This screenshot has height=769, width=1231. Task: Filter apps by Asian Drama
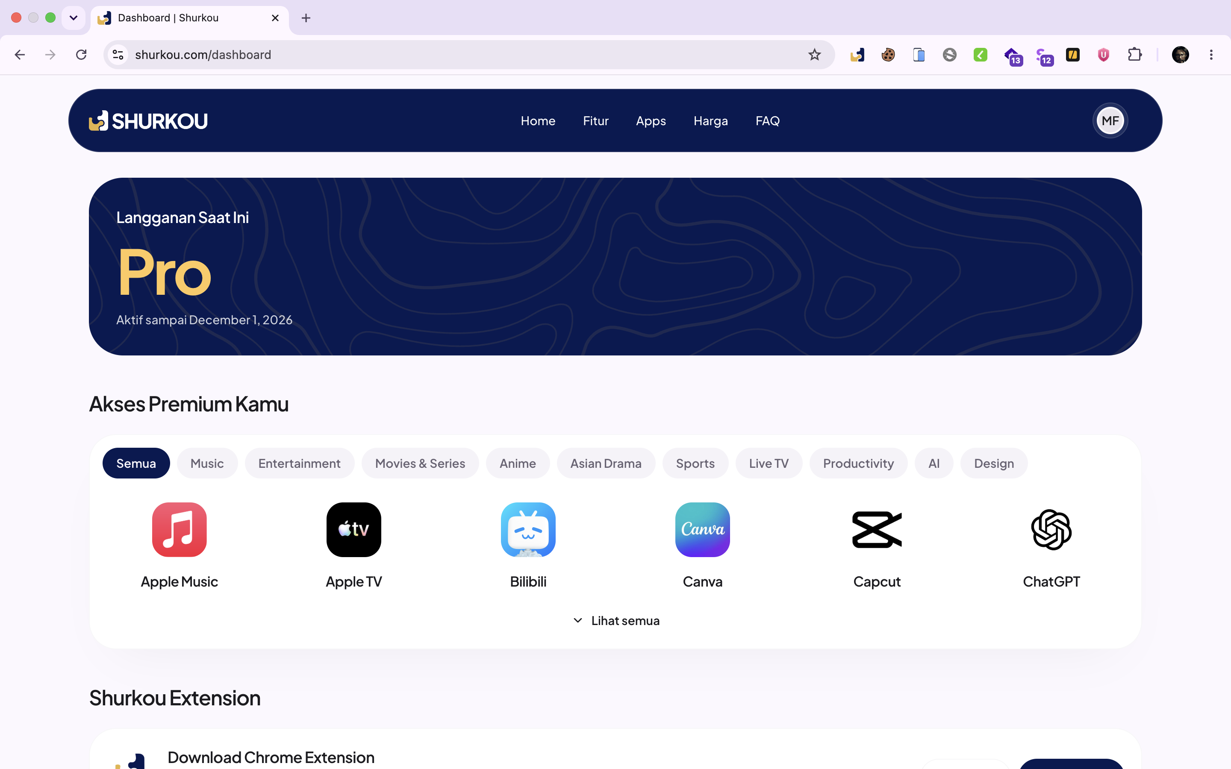point(606,464)
